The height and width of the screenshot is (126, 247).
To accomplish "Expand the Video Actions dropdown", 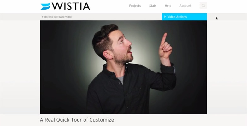I will pos(184,17).
